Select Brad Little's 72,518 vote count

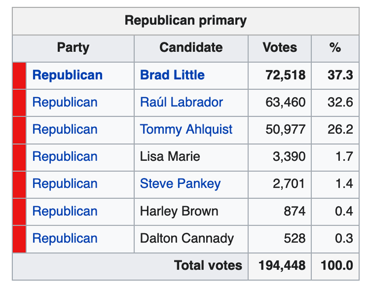(285, 75)
